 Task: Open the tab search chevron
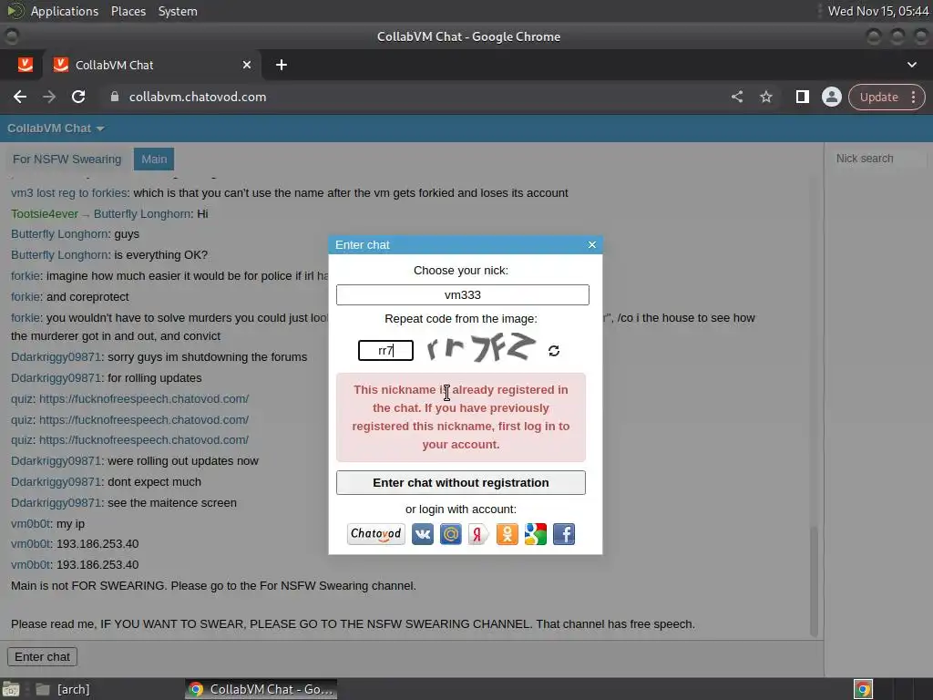pos(911,65)
